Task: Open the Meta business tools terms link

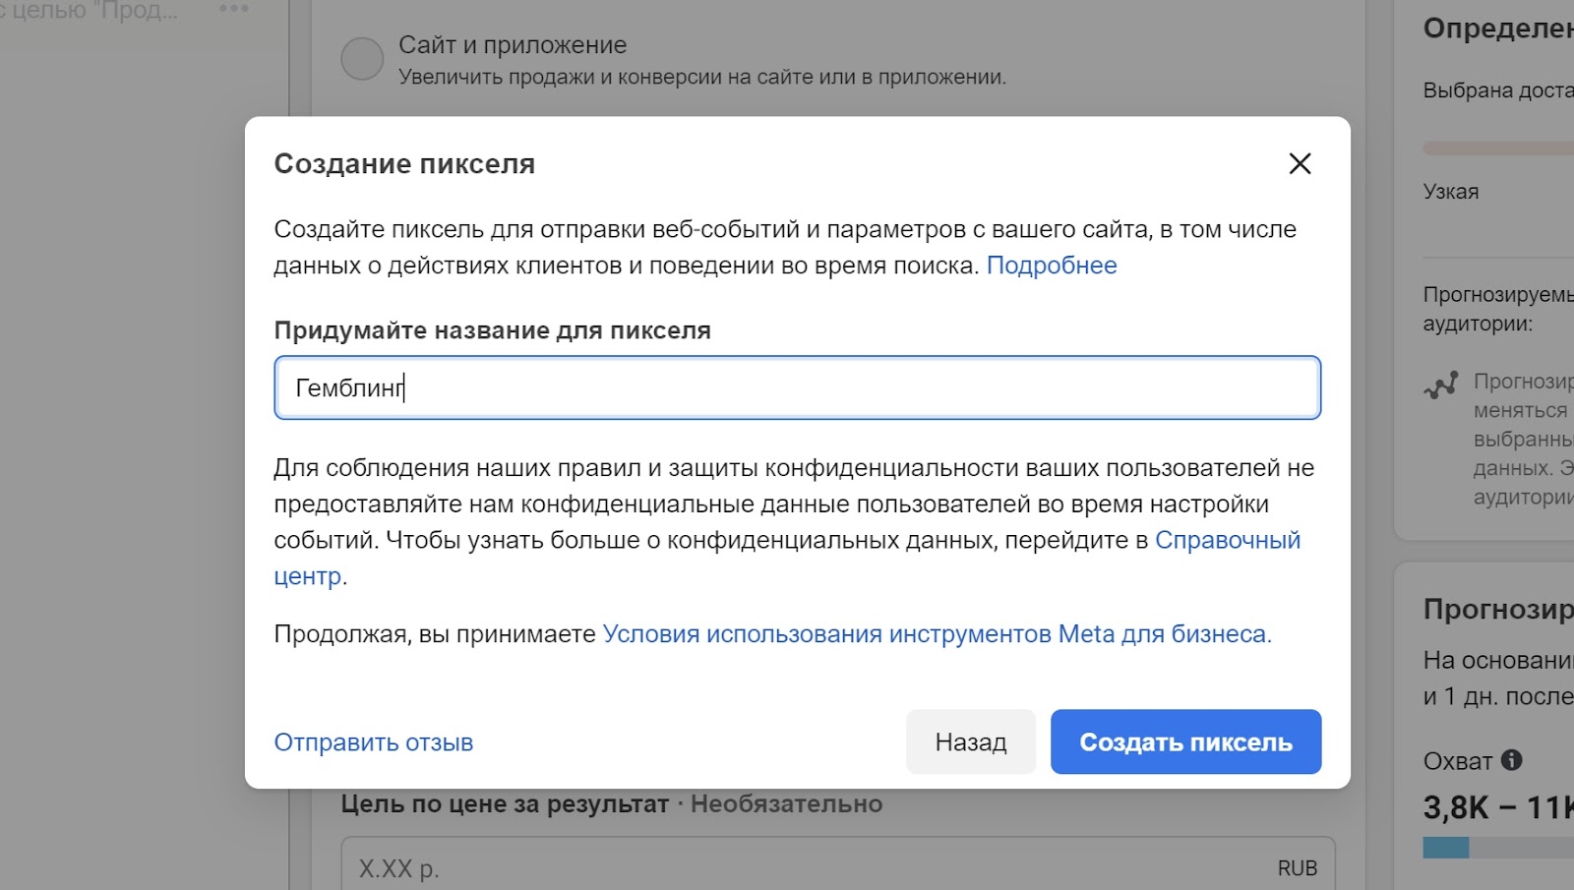Action: point(937,634)
